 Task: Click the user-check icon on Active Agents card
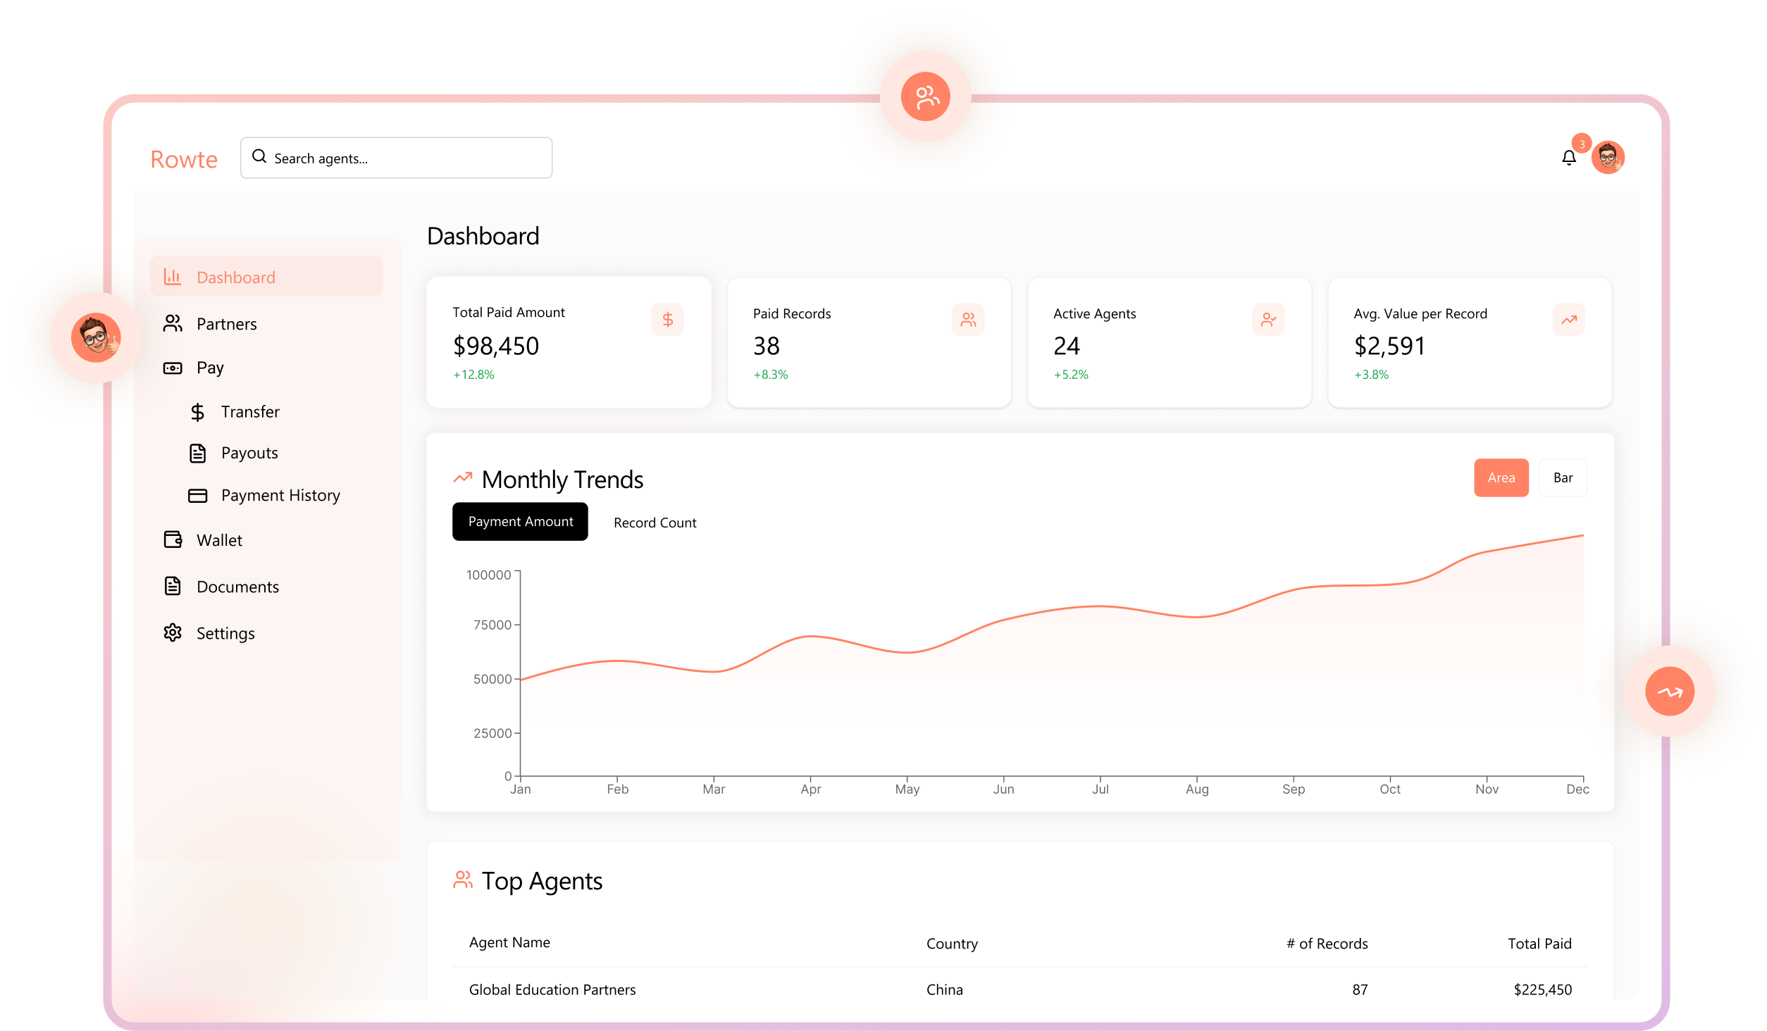(1268, 320)
